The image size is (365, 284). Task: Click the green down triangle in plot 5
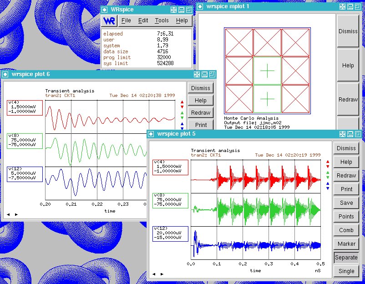point(328,177)
